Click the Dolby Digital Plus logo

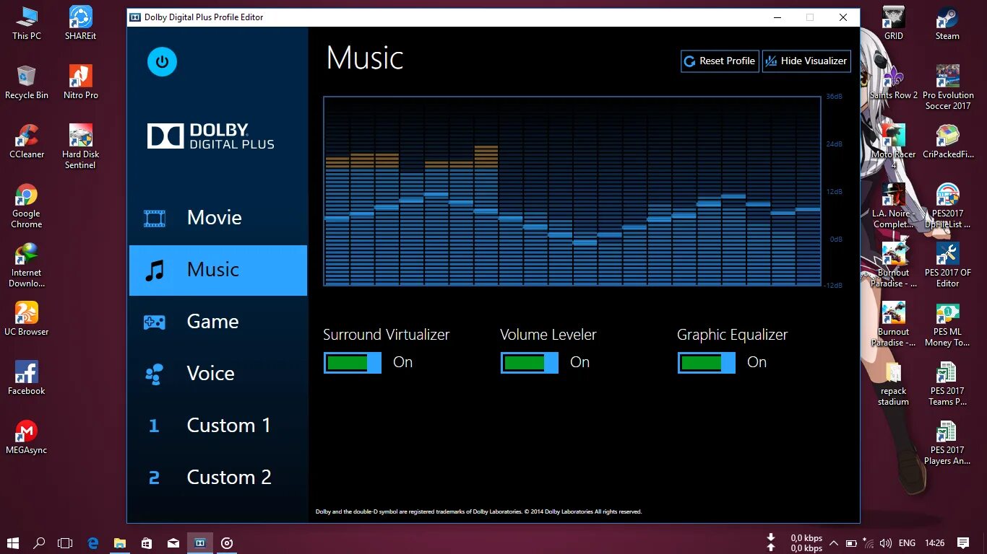tap(210, 136)
